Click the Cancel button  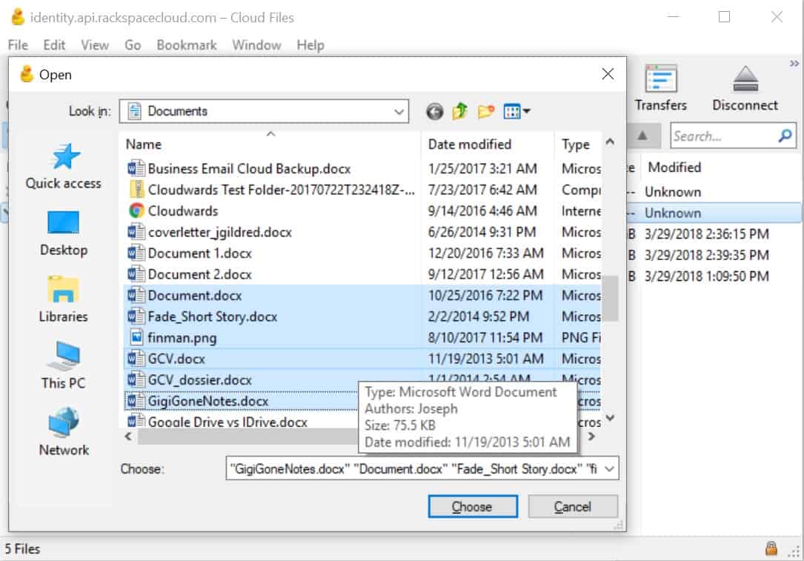pyautogui.click(x=572, y=507)
